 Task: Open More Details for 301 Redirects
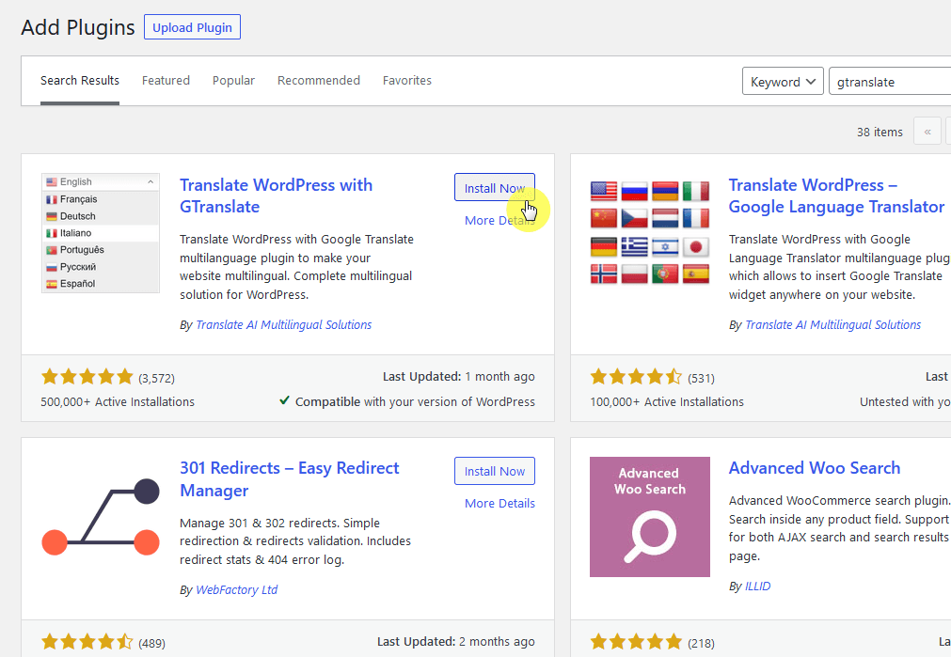(499, 503)
